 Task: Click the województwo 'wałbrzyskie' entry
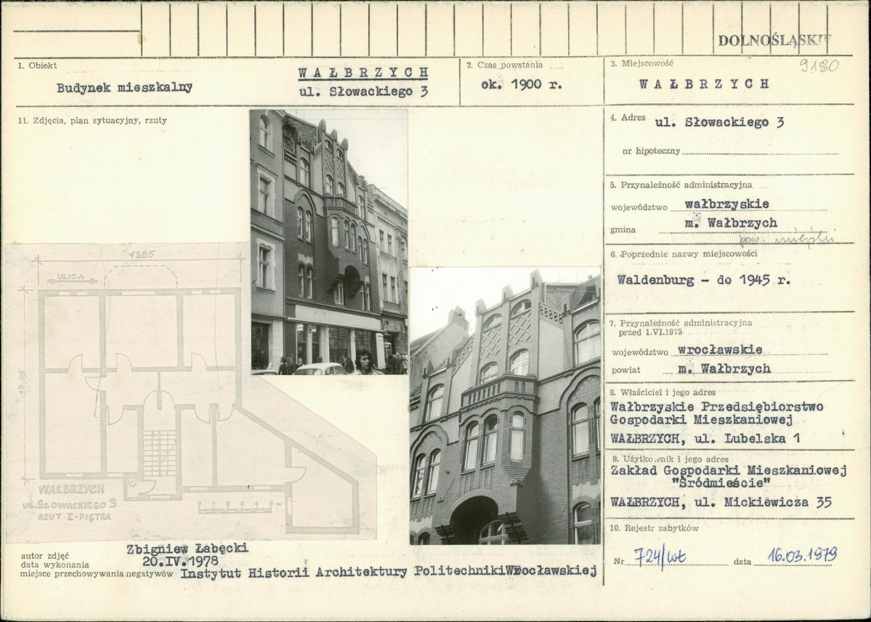point(726,204)
